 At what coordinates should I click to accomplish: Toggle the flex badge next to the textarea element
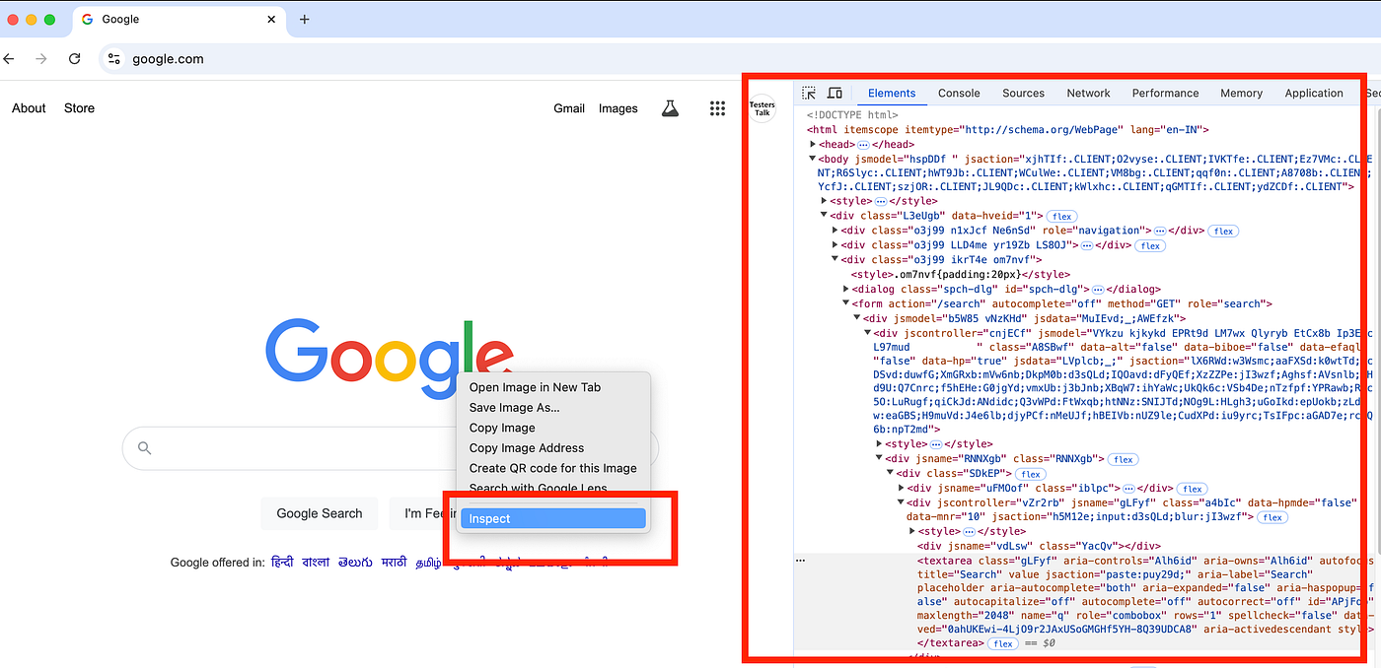tap(1002, 643)
